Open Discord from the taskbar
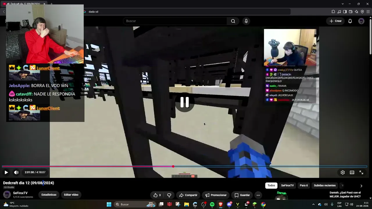Image resolution: width=372 pixels, height=209 pixels. coord(229,204)
